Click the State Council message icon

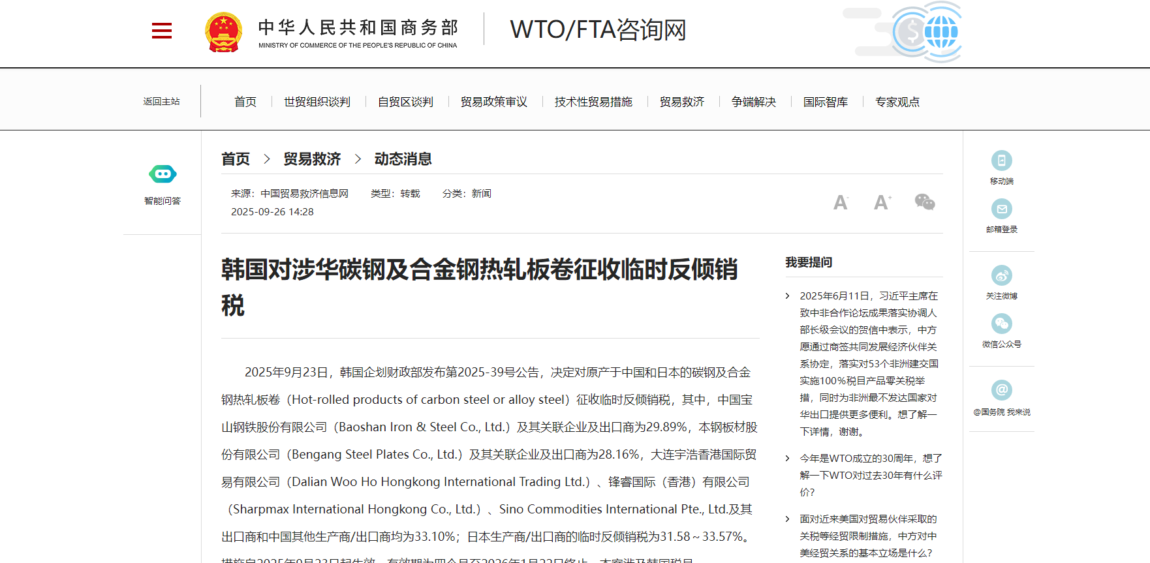pos(1001,390)
